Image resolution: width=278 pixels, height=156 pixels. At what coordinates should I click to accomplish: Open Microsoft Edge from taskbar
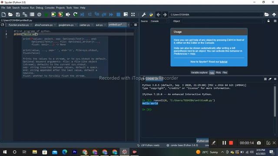pos(65,152)
